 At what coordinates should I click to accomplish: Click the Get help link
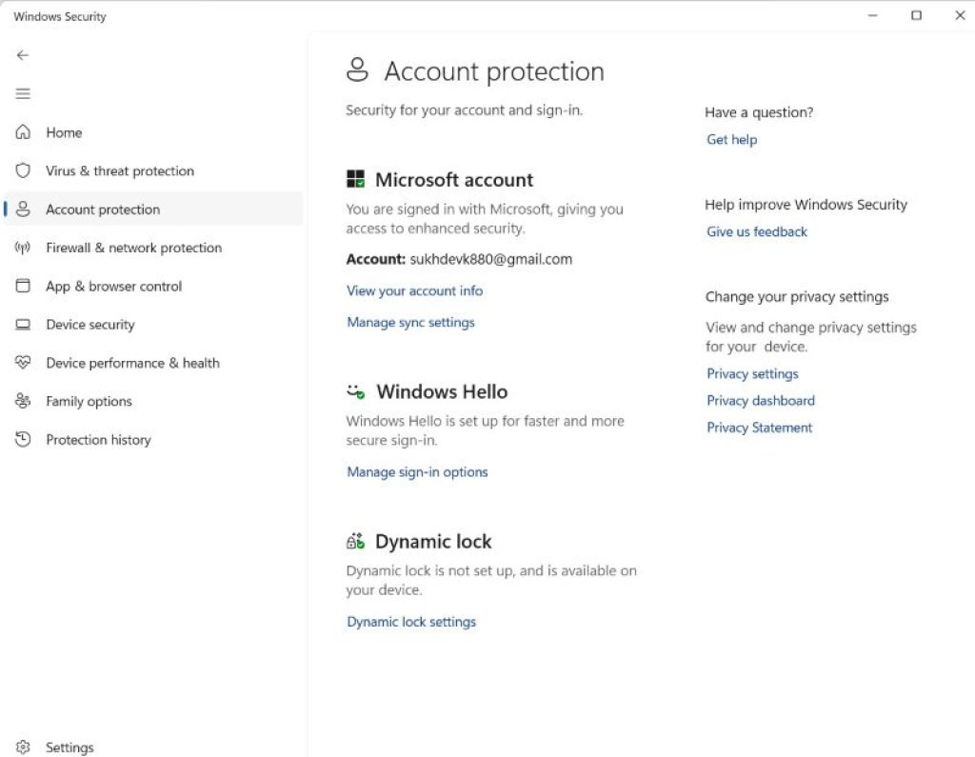pyautogui.click(x=732, y=139)
